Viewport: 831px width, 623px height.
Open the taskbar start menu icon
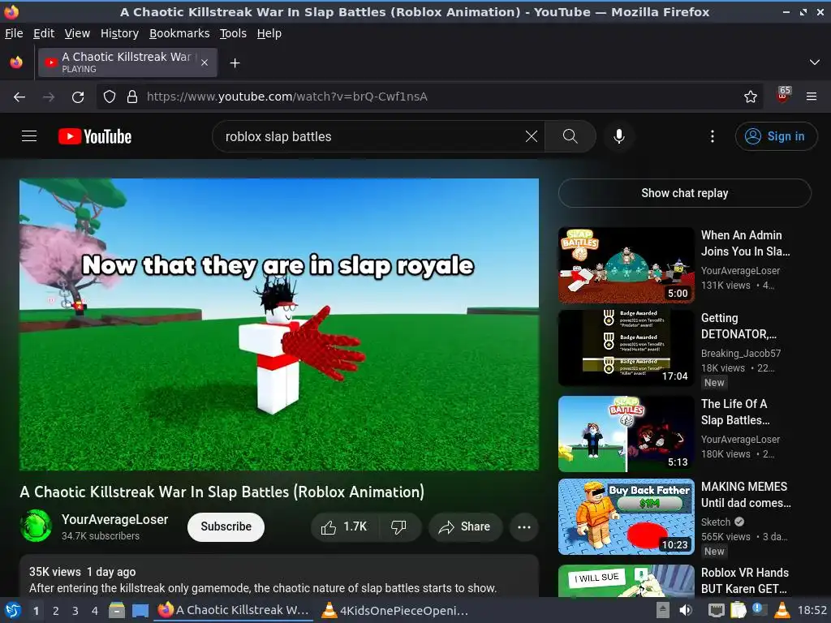12,610
